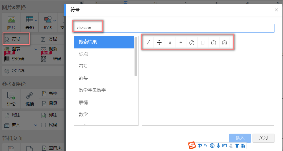The image size is (283, 151).
Task: Expand the 表格 dropdown arrow
Action: (x=36, y=21)
